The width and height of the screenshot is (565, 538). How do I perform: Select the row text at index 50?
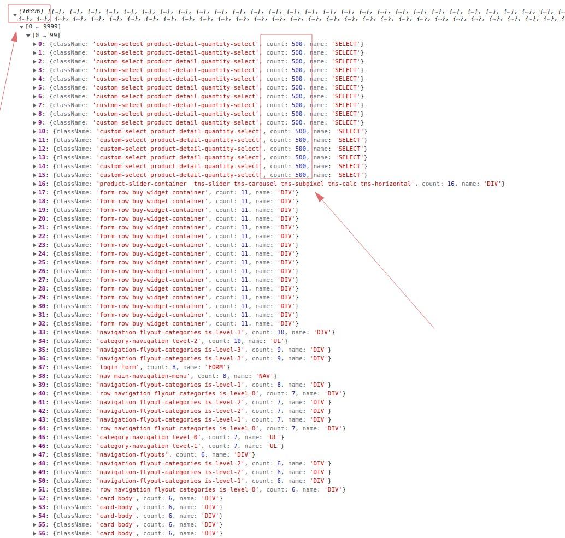(185, 481)
